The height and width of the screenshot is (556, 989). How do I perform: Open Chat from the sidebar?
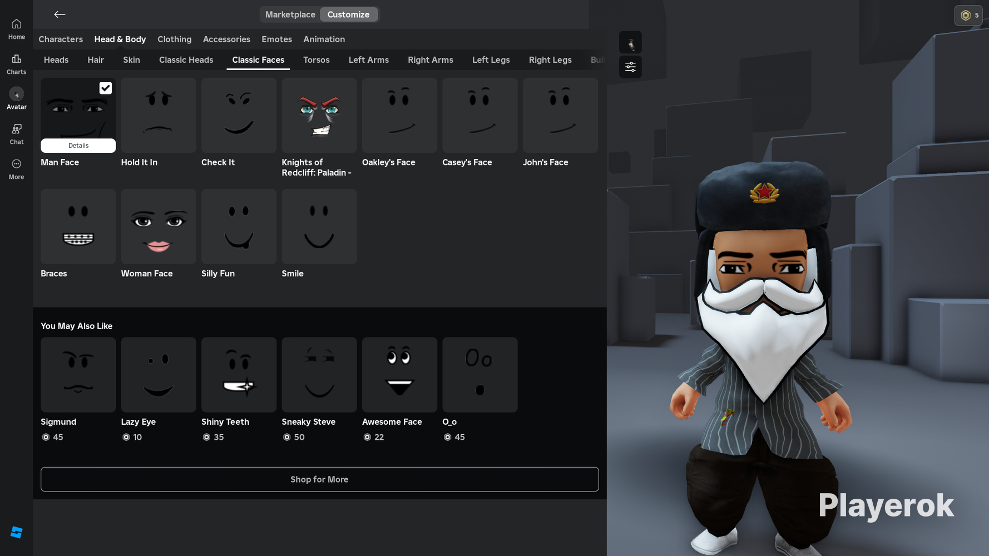point(16,134)
